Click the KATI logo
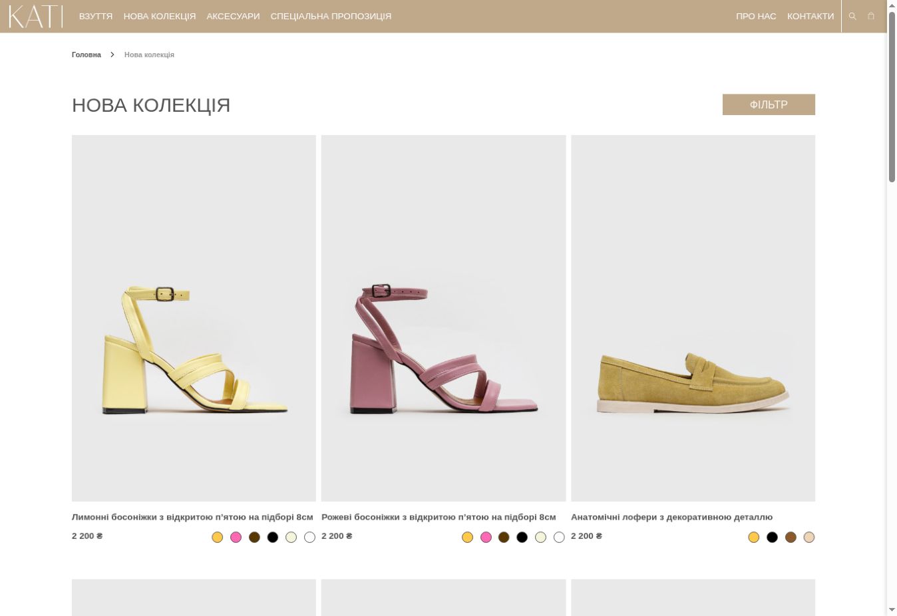The height and width of the screenshot is (616, 897). pyautogui.click(x=36, y=17)
